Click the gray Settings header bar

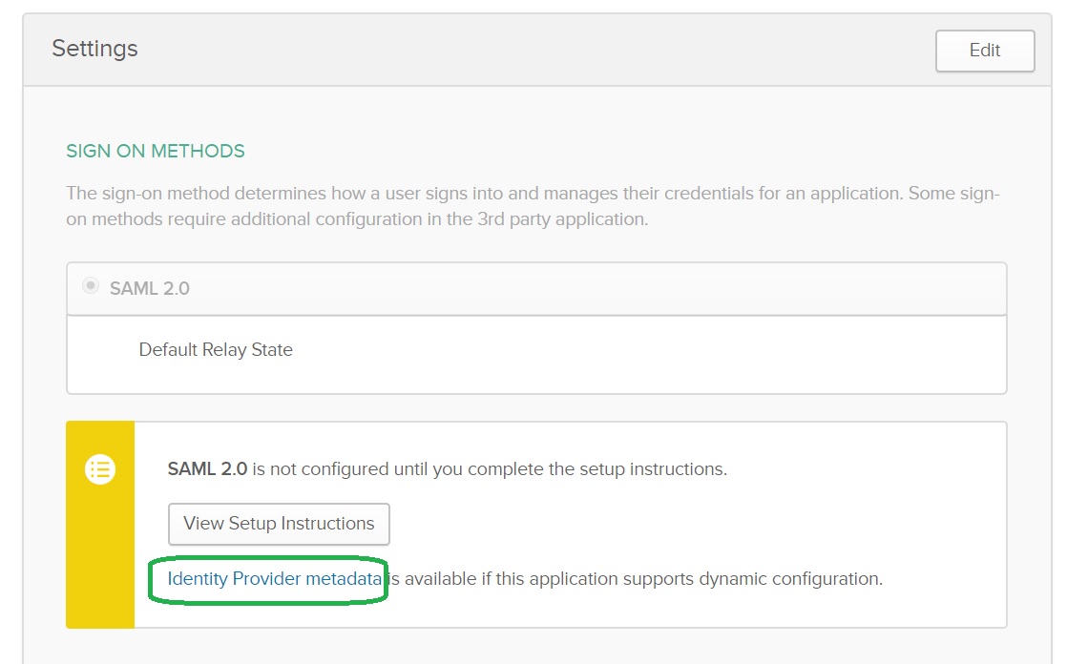pos(525,51)
